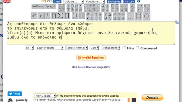Insert the integral symbol
Screen dimensions: 182x102
47,16
